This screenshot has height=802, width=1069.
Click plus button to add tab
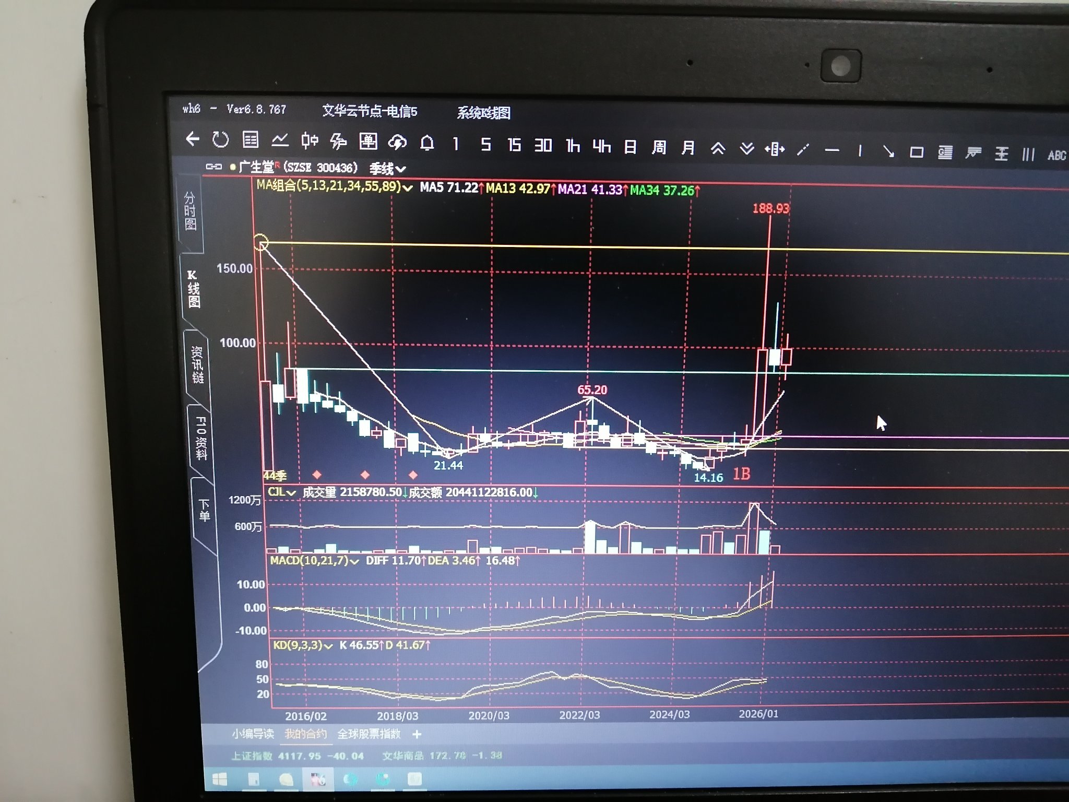417,735
